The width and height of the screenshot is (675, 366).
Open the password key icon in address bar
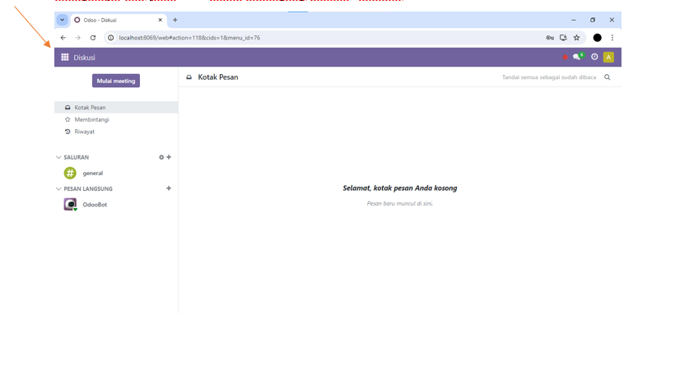(550, 38)
